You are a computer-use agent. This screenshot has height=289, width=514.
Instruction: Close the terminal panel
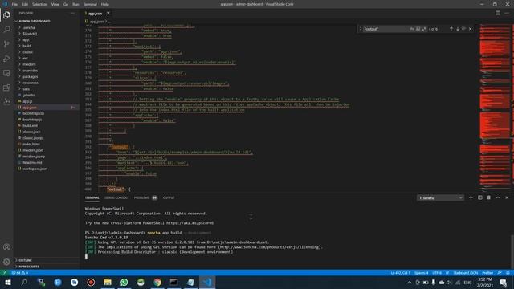507,197
